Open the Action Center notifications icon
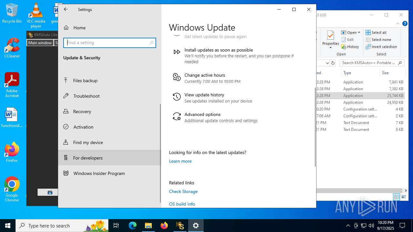 (x=402, y=226)
